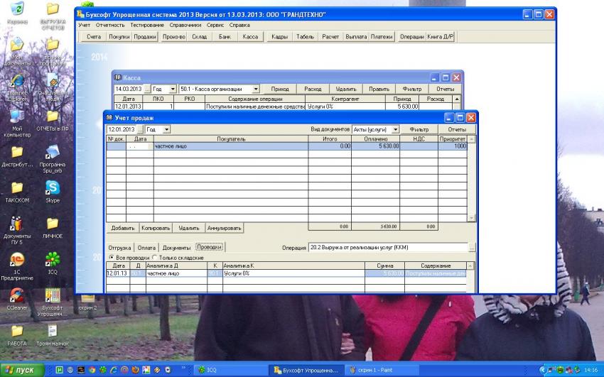The width and height of the screenshot is (604, 377).
Task: Open the Программа Spu_orb desktop icon
Action: [x=53, y=153]
